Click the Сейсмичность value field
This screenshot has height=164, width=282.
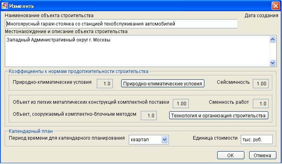pyautogui.click(x=261, y=84)
